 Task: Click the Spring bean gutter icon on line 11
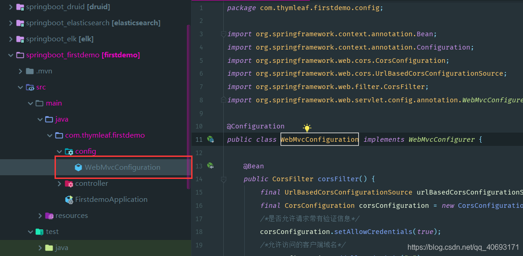click(x=210, y=139)
